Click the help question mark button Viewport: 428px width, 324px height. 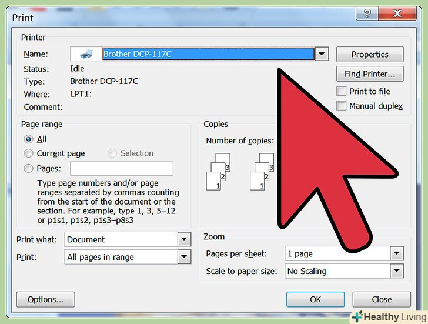click(x=367, y=13)
